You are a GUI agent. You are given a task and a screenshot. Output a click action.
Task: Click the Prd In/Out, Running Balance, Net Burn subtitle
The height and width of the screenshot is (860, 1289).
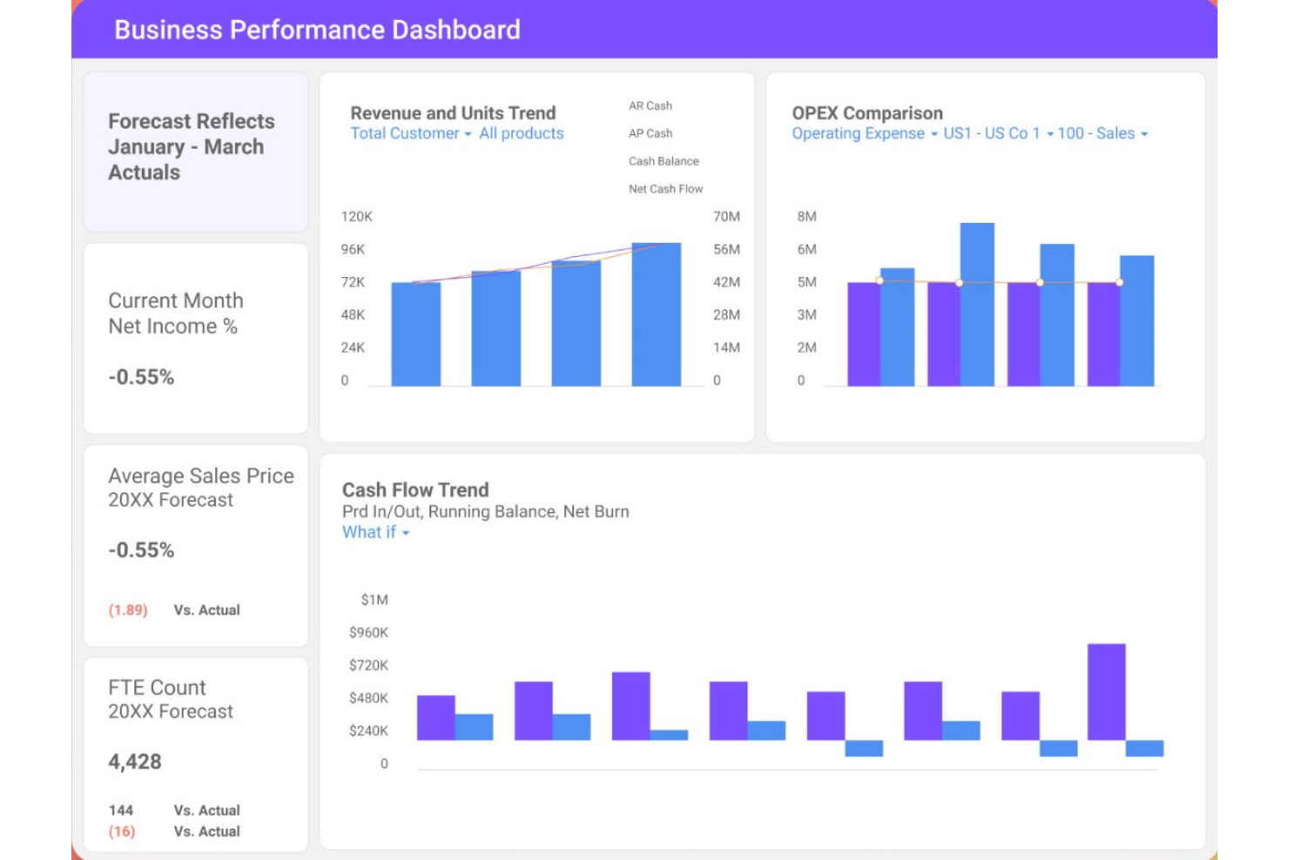[485, 511]
